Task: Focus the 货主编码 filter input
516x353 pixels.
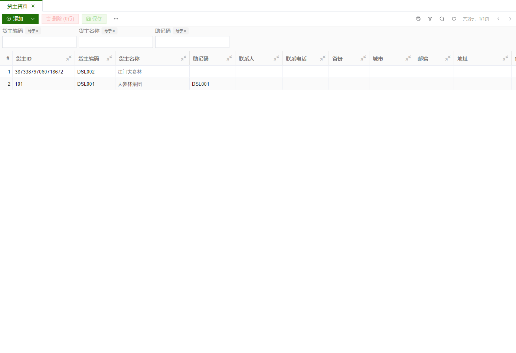Action: pos(39,42)
